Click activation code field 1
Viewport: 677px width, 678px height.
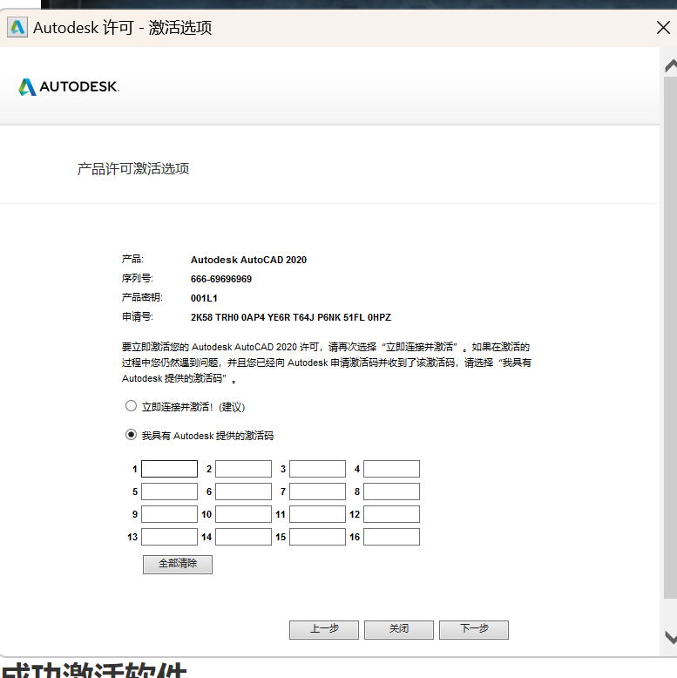(x=169, y=469)
